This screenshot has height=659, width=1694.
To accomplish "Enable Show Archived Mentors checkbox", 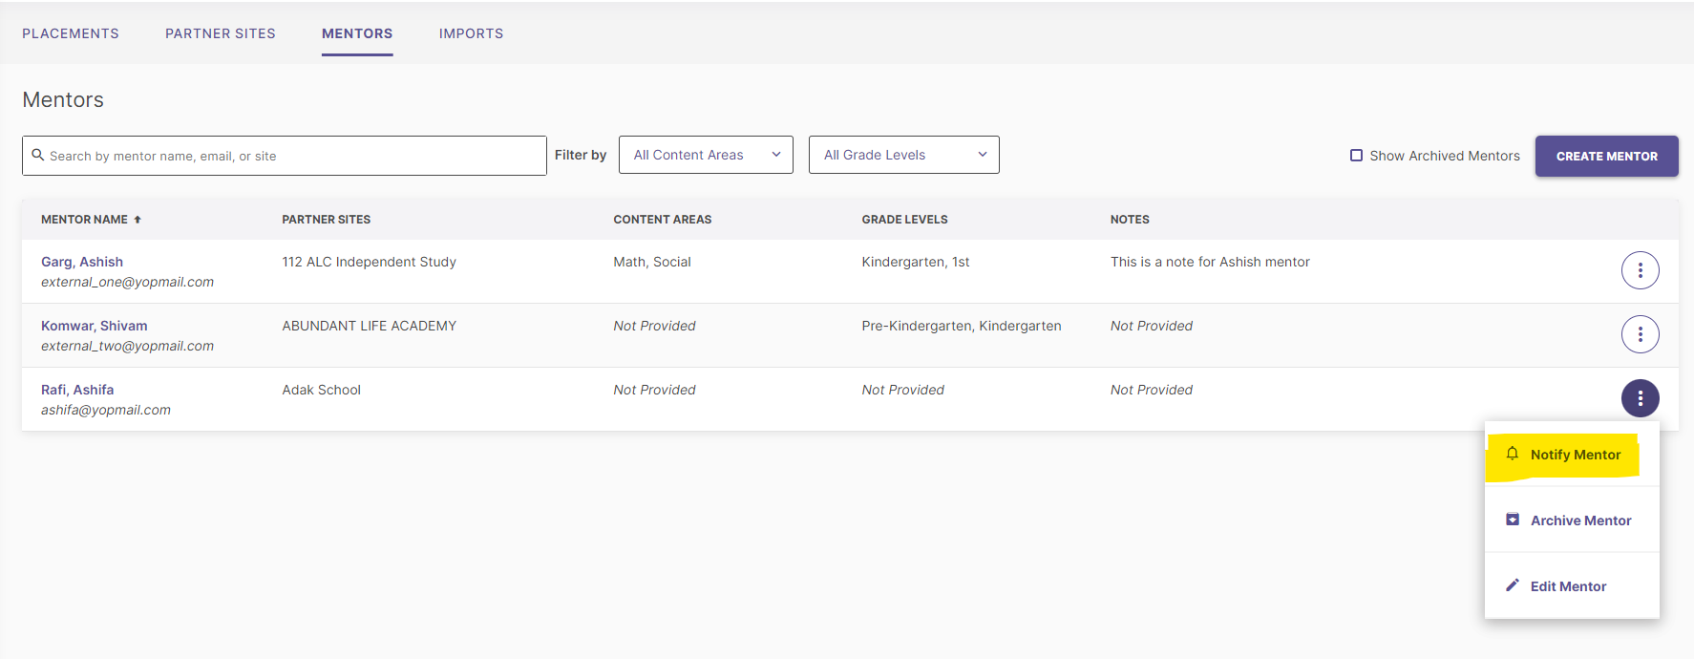I will [x=1356, y=155].
